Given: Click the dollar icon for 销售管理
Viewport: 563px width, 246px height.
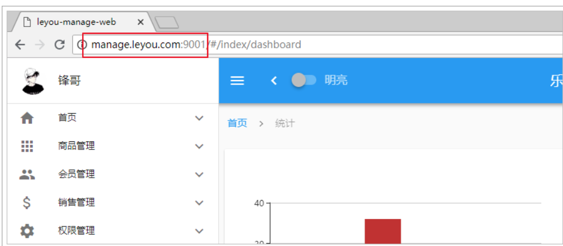Looking at the screenshot, I should point(27,202).
